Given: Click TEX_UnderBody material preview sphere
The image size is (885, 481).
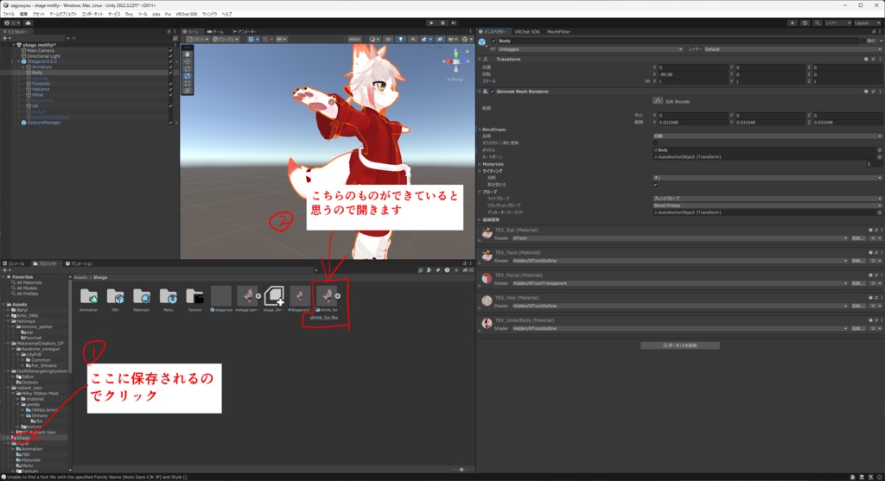Looking at the screenshot, I should 487,324.
